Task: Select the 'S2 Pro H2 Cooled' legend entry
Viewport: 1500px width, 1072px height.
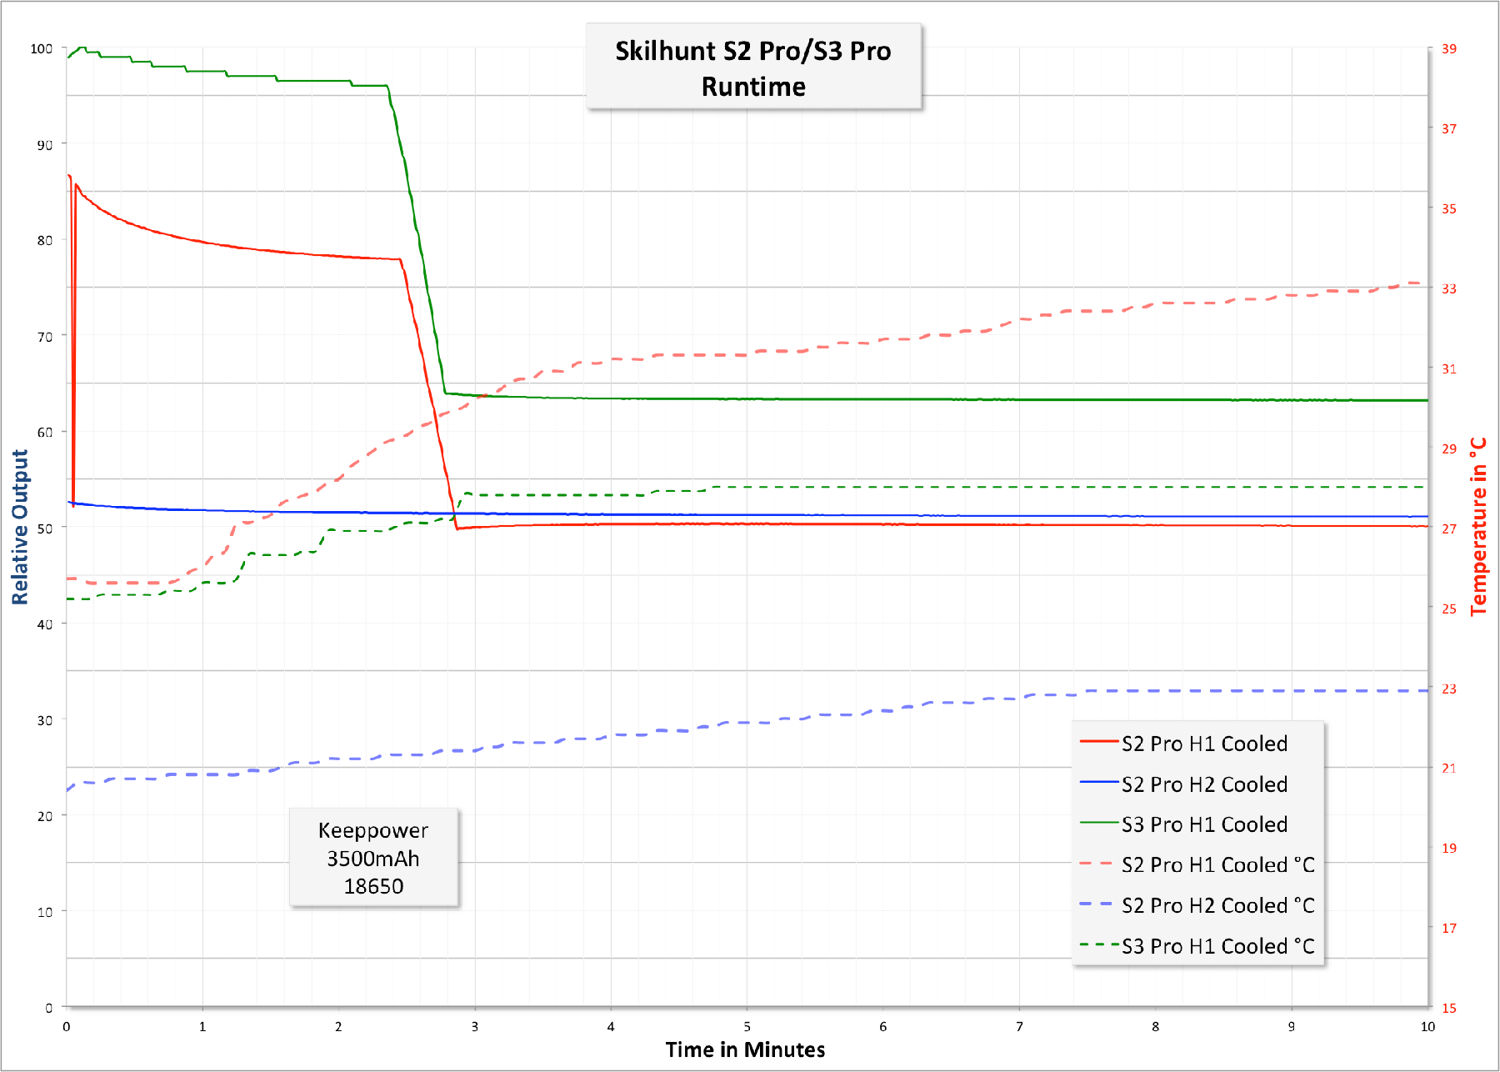Action: 1203,784
